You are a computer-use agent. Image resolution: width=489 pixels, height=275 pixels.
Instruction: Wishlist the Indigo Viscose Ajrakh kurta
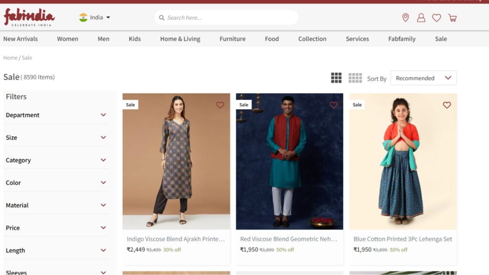click(220, 105)
